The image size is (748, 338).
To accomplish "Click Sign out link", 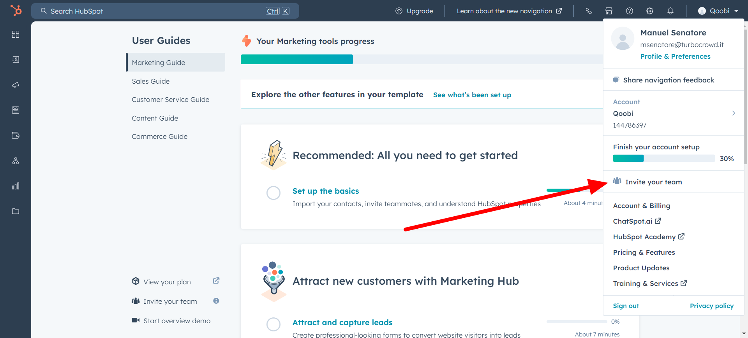I will [626, 306].
